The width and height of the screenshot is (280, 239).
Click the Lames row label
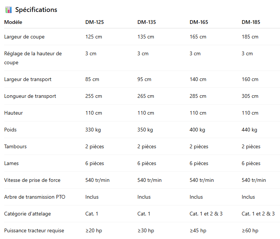(x=12, y=163)
